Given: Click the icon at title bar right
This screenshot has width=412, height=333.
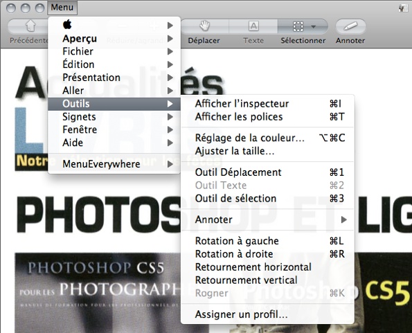Looking at the screenshot, I should click(x=402, y=8).
